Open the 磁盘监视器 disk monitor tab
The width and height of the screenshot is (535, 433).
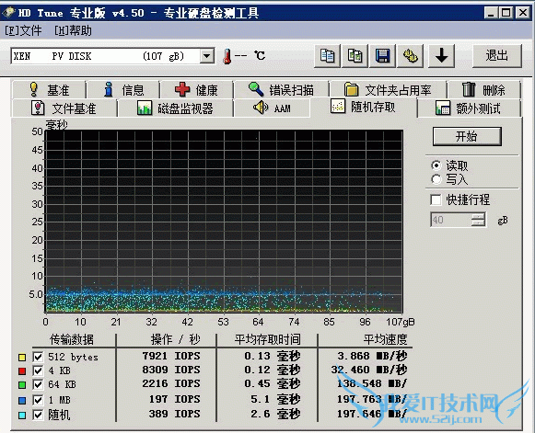[x=175, y=108]
